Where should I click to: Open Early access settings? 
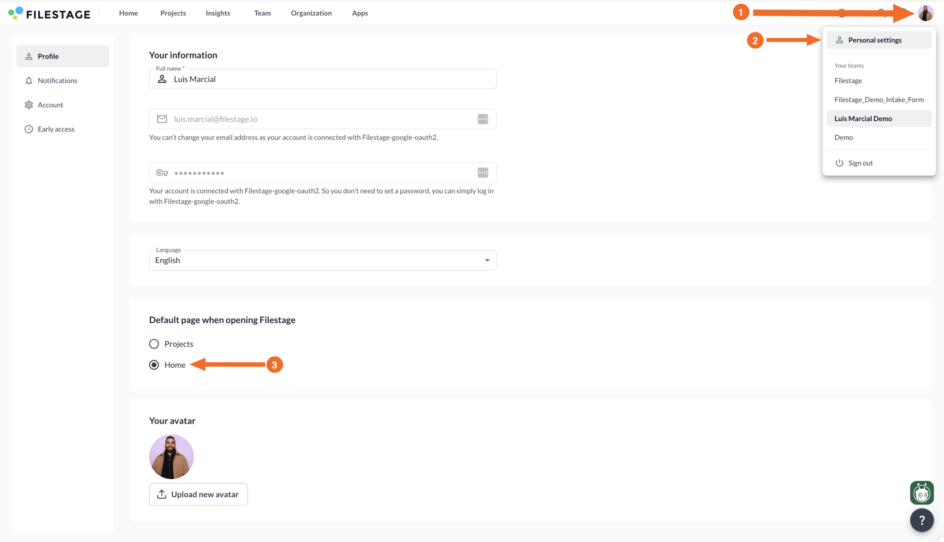pos(63,129)
